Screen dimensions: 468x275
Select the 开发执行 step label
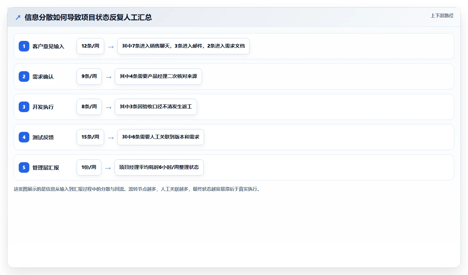click(x=43, y=107)
